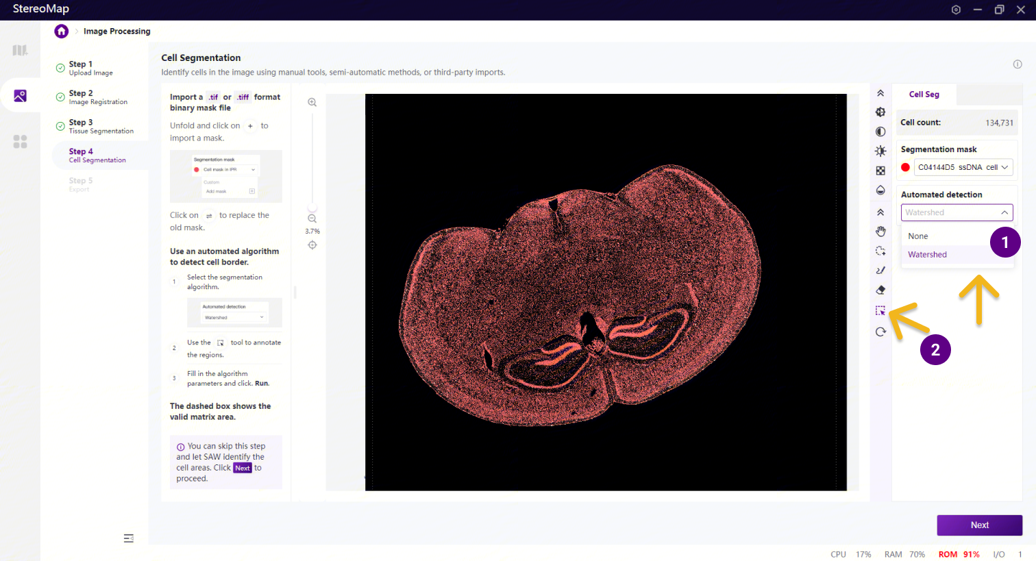
Task: Click the Cell count label
Action: click(x=921, y=123)
